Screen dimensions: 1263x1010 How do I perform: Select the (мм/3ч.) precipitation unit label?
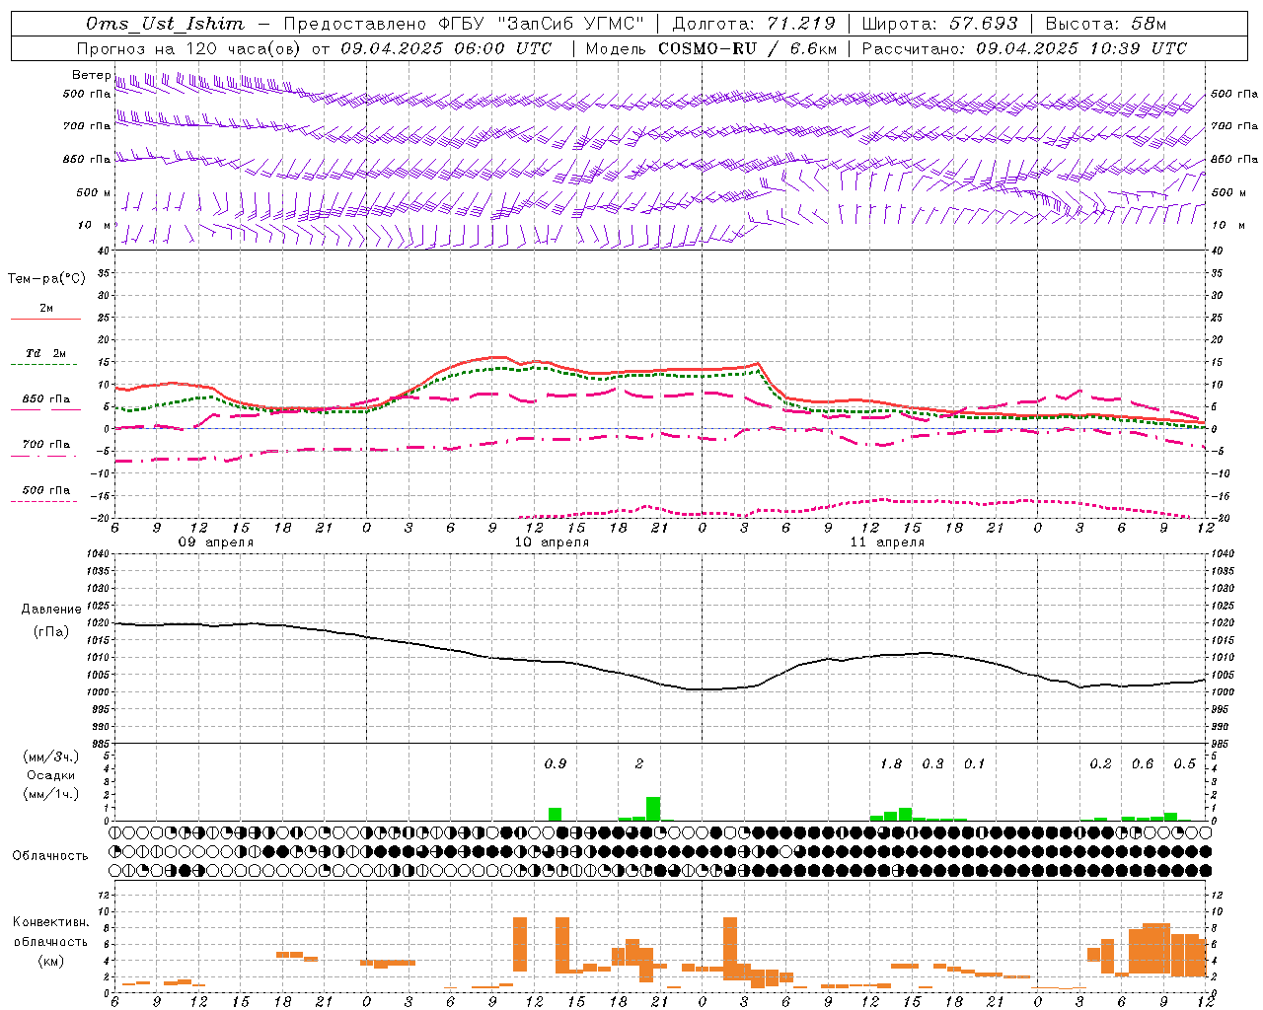tap(52, 757)
